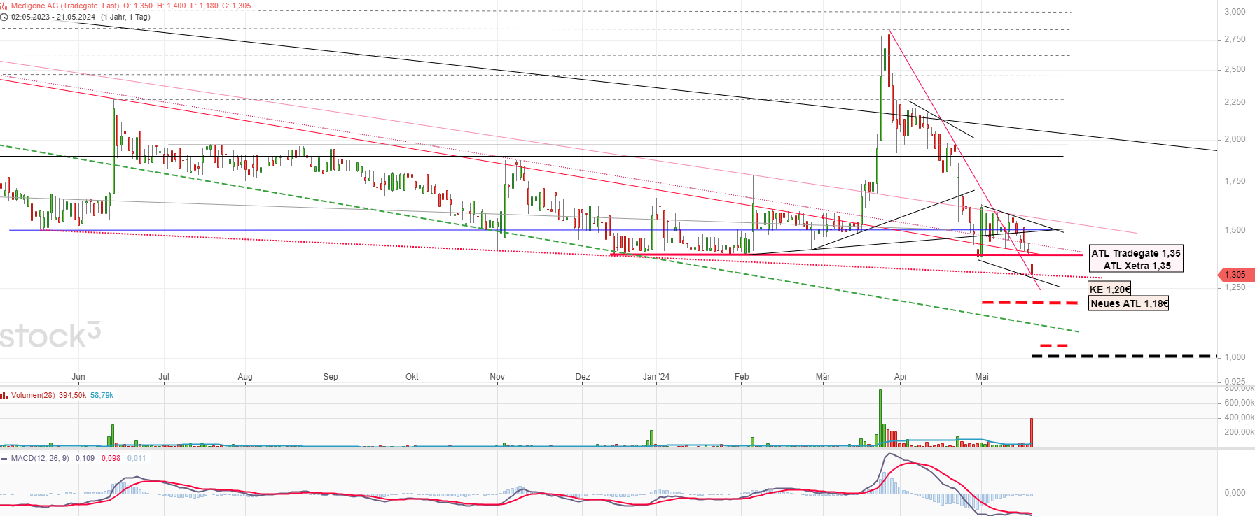Click the '2,000' price axis label

(1235, 139)
